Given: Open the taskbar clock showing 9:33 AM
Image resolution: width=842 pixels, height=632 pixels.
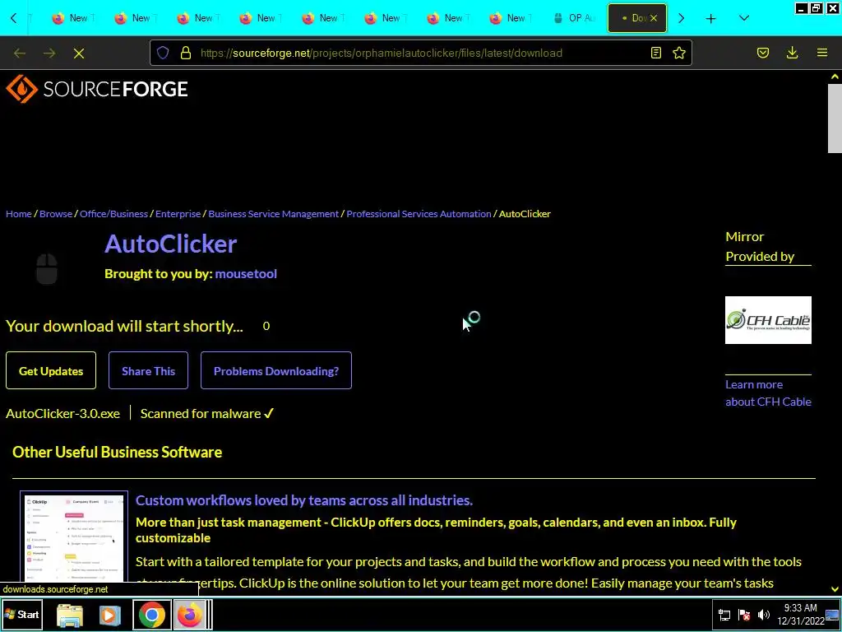Looking at the screenshot, I should 800,614.
